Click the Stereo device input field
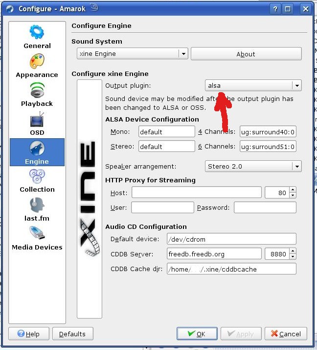 tap(167, 147)
